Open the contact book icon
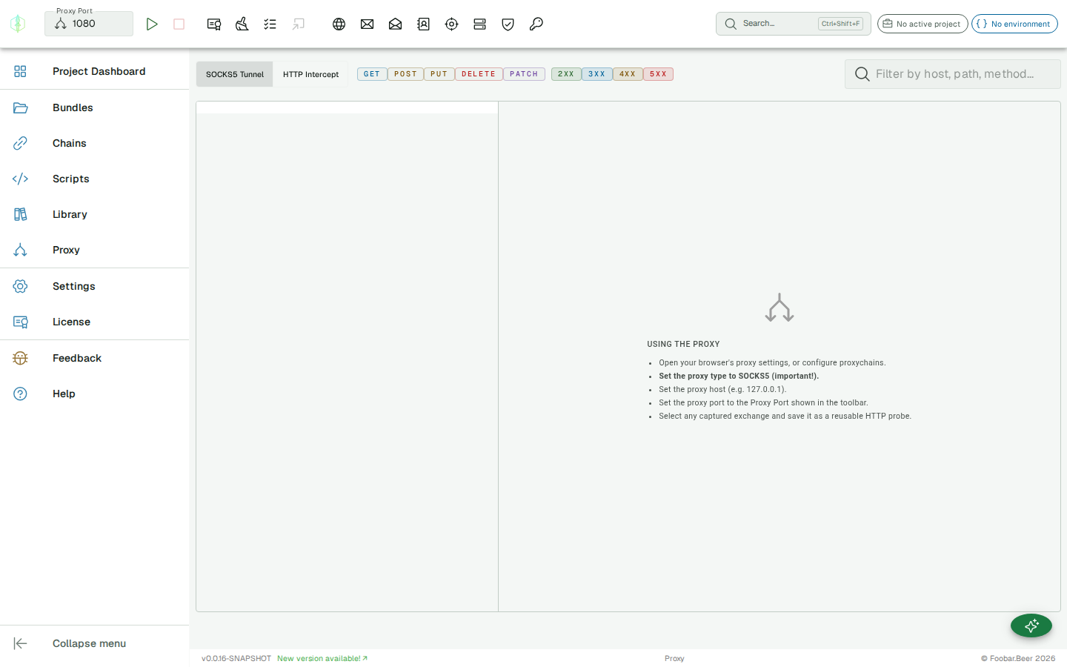 click(423, 24)
